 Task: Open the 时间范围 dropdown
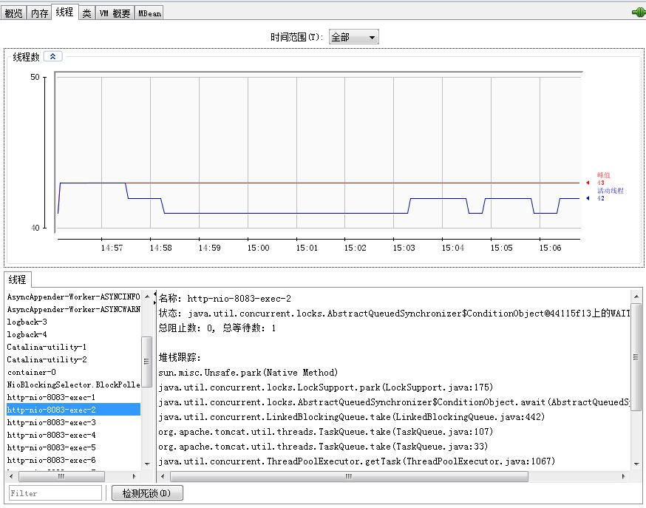tap(373, 35)
